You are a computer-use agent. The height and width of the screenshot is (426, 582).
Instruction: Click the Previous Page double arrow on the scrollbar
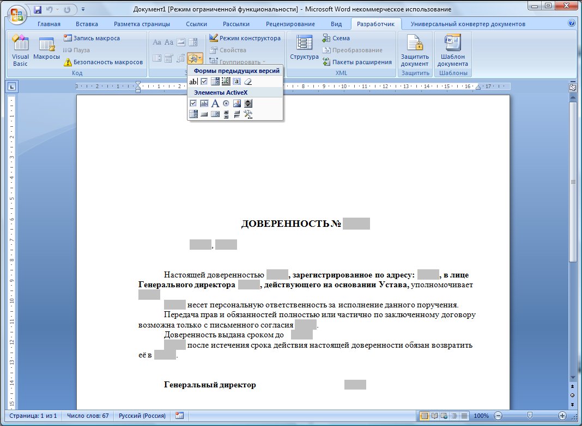tap(572, 387)
